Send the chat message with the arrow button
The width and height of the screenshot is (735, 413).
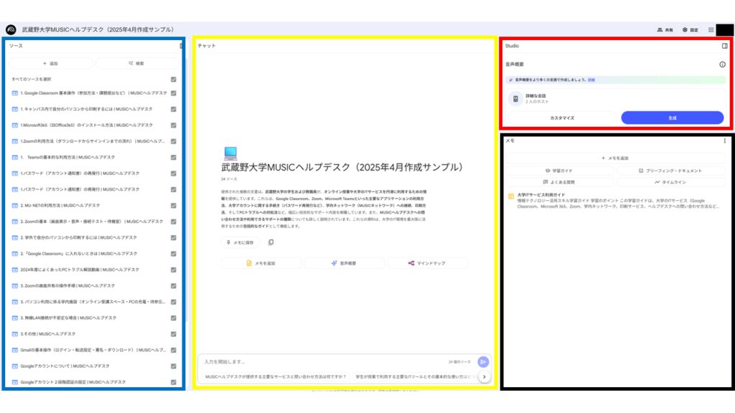(483, 361)
